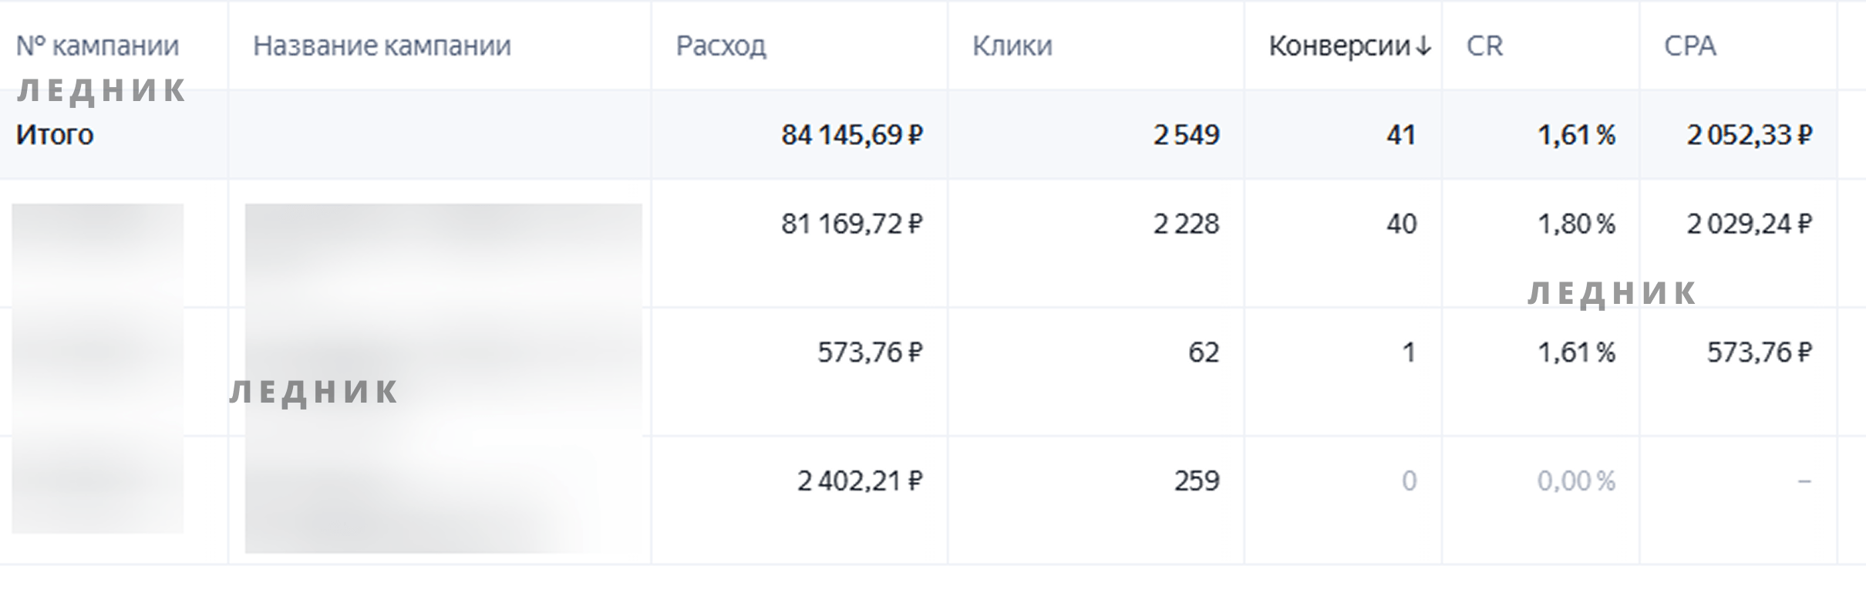Click the CPA cell 2 029,24 ₽
The width and height of the screenshot is (1866, 607).
point(1749,224)
